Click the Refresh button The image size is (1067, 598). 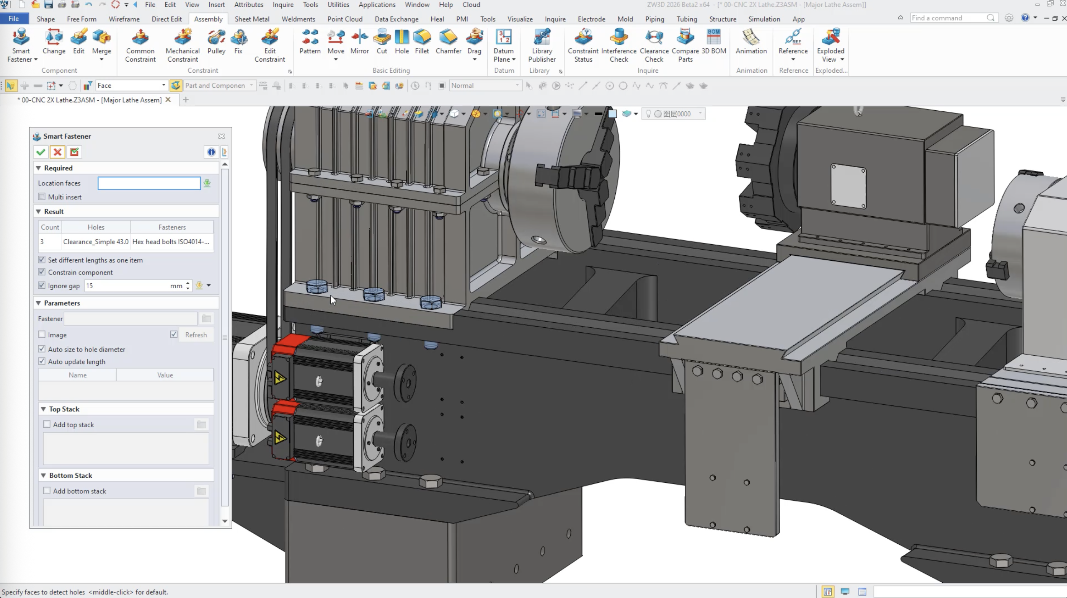(196, 335)
